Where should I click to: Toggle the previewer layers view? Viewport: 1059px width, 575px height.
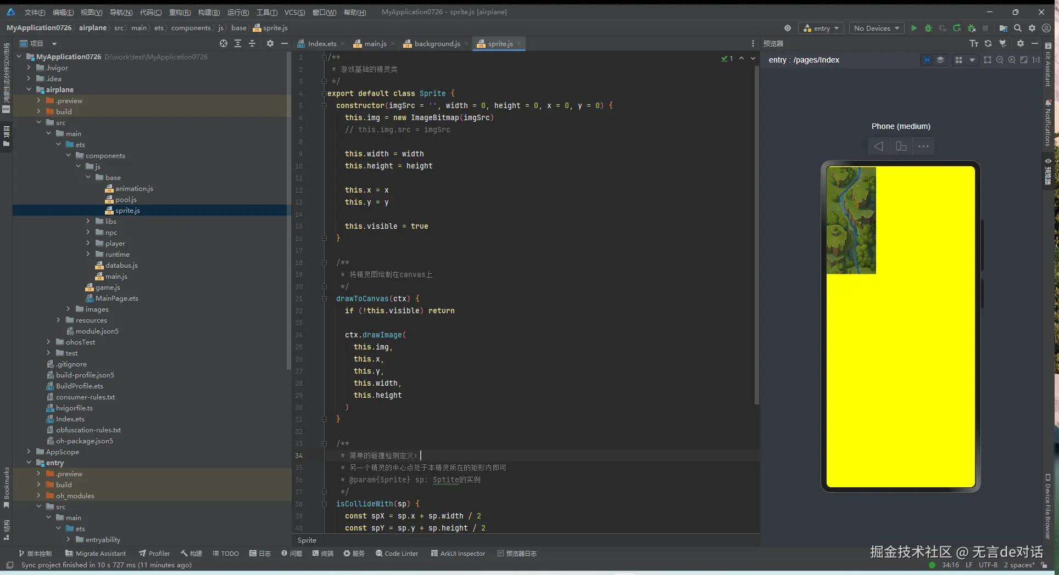(x=940, y=60)
